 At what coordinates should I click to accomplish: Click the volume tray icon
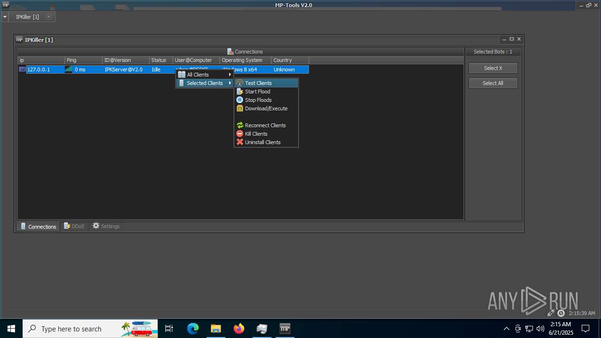tap(540, 329)
